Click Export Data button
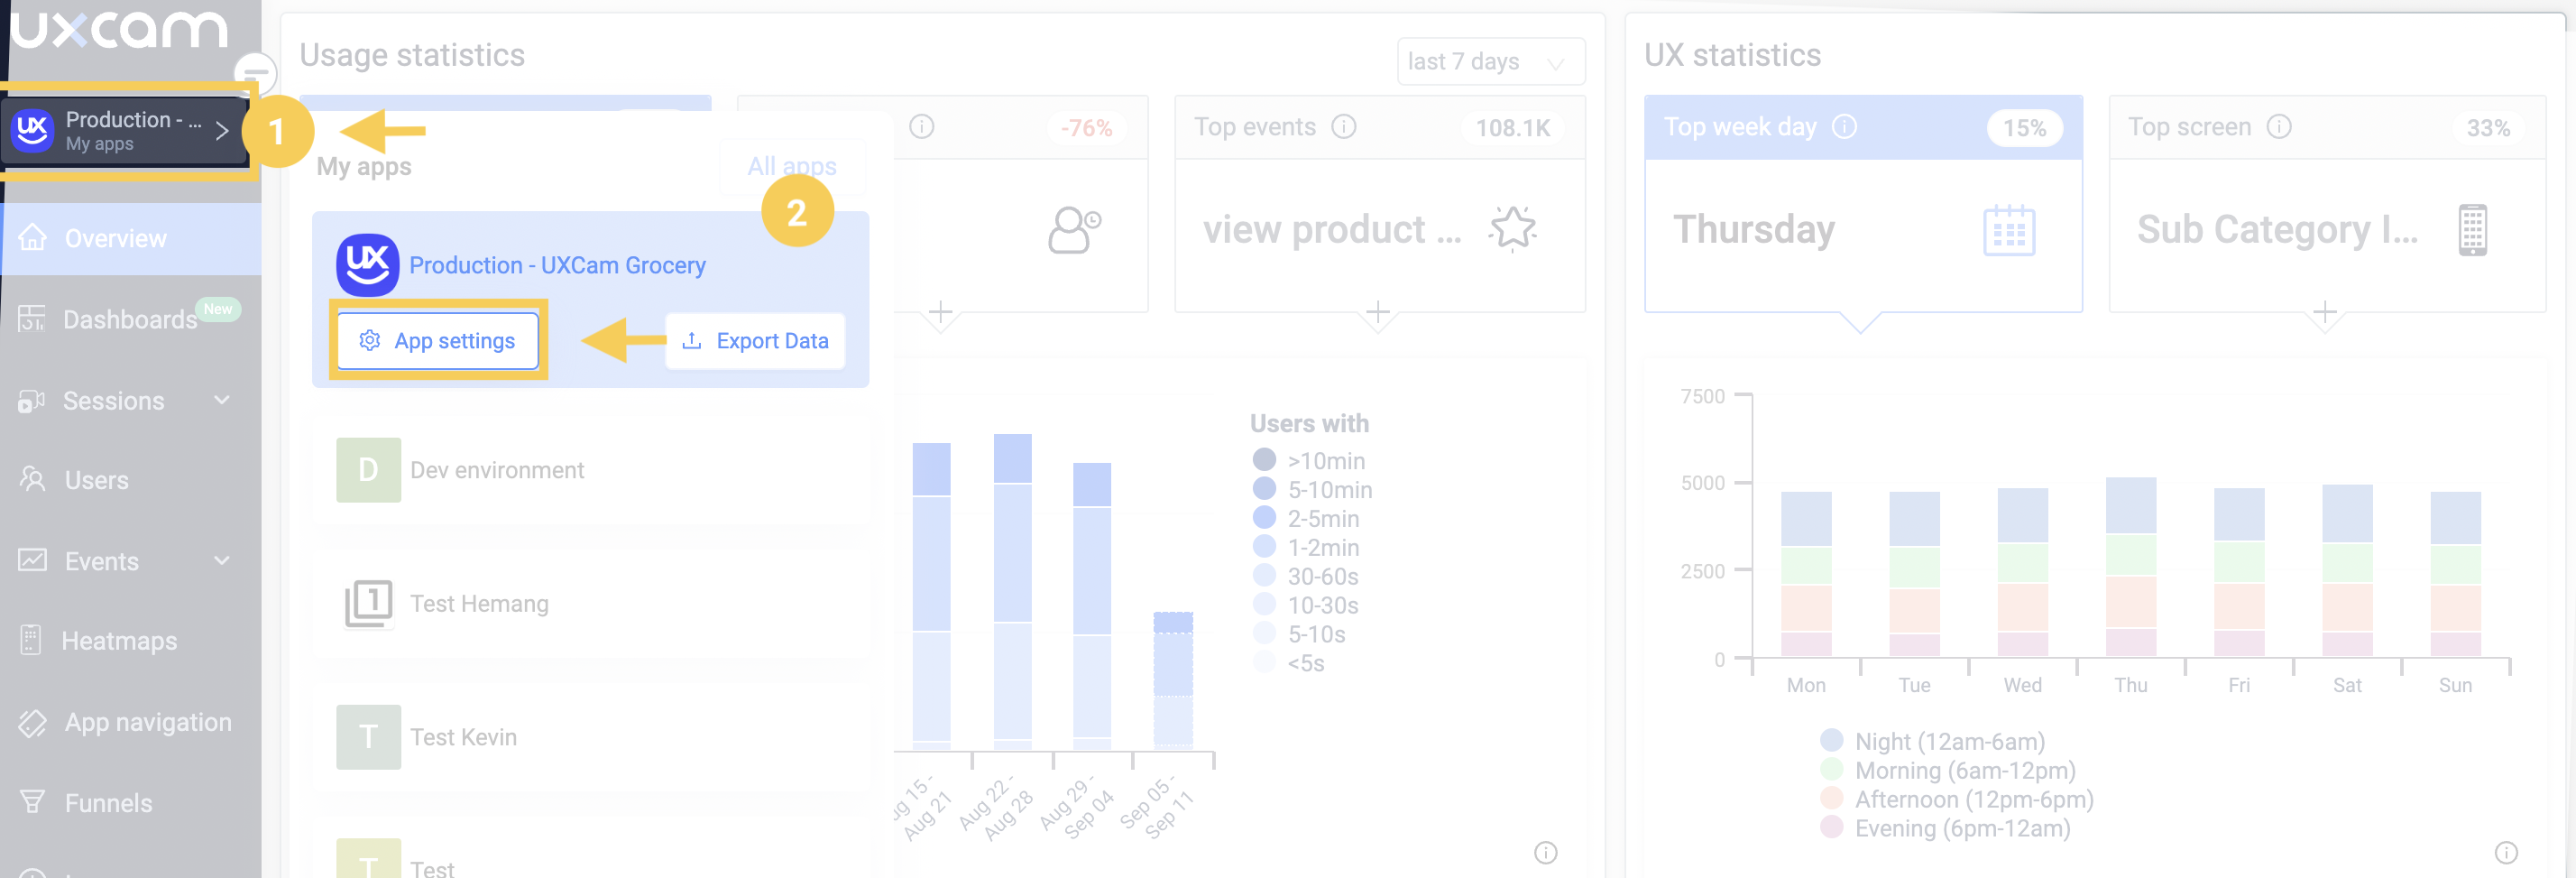The image size is (2576, 878). (x=755, y=341)
